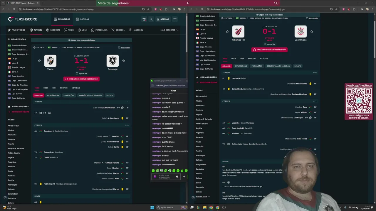
Task: Switch to Odds tab in Vasco match
Action: 46,88
